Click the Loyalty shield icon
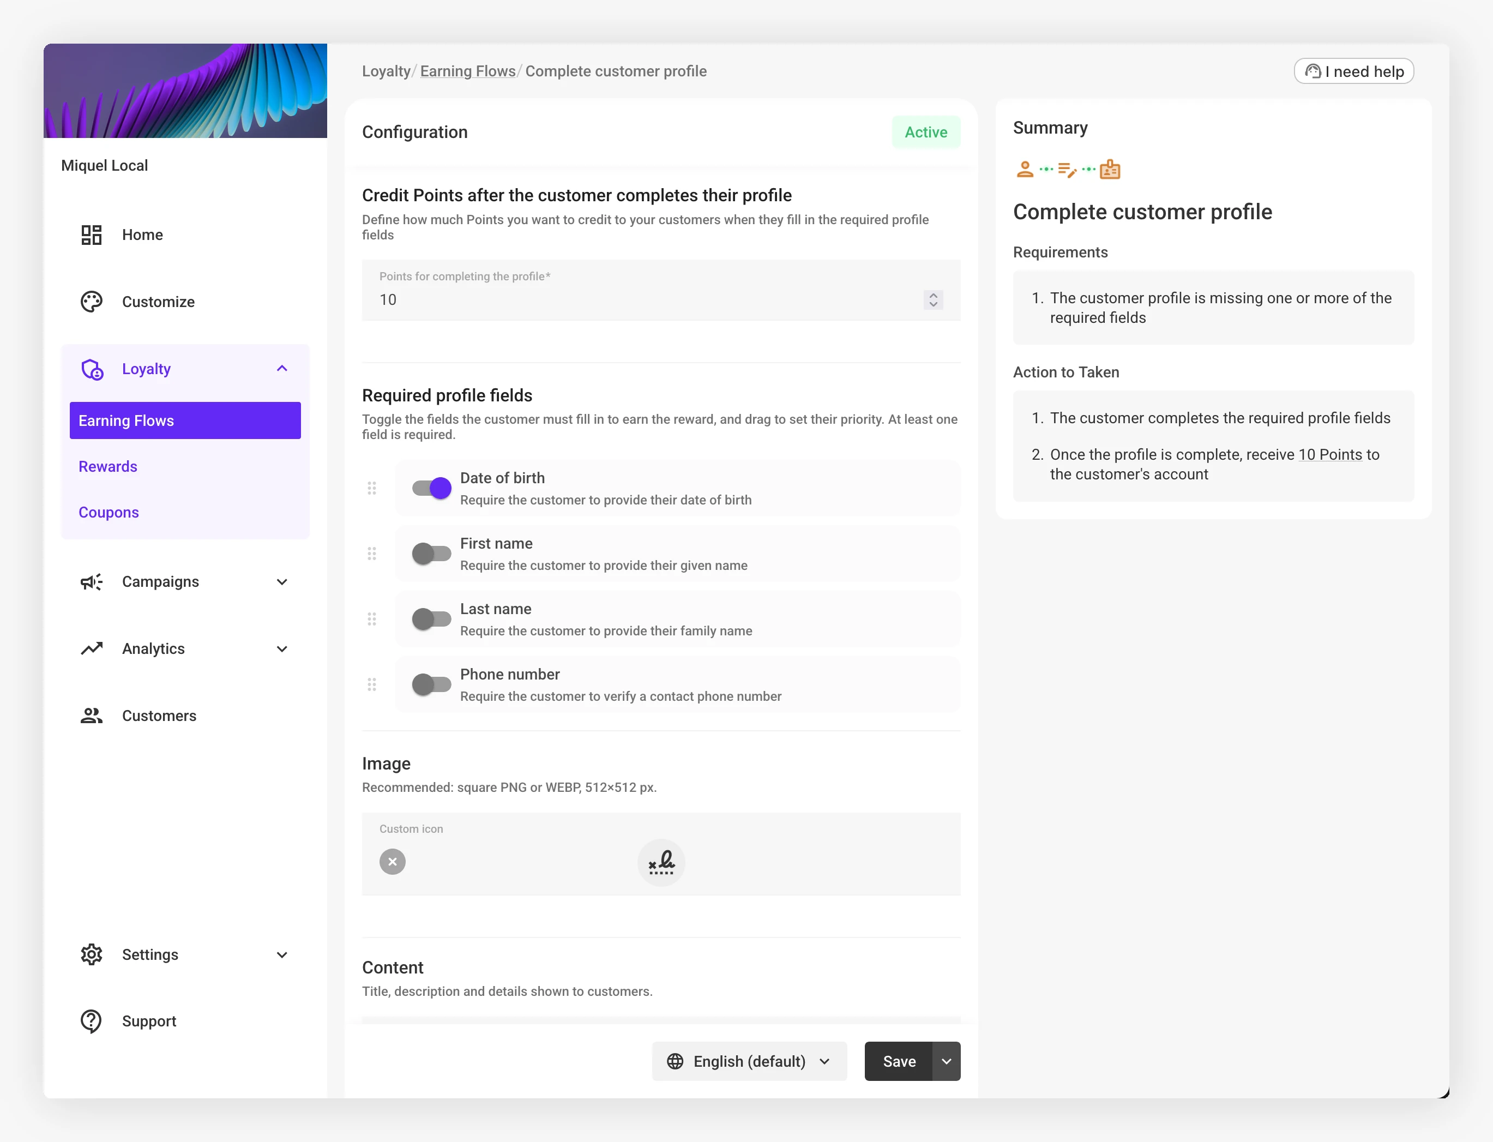 [92, 369]
